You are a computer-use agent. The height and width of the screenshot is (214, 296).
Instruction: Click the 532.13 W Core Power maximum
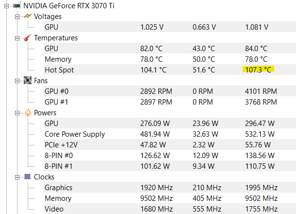[260, 134]
